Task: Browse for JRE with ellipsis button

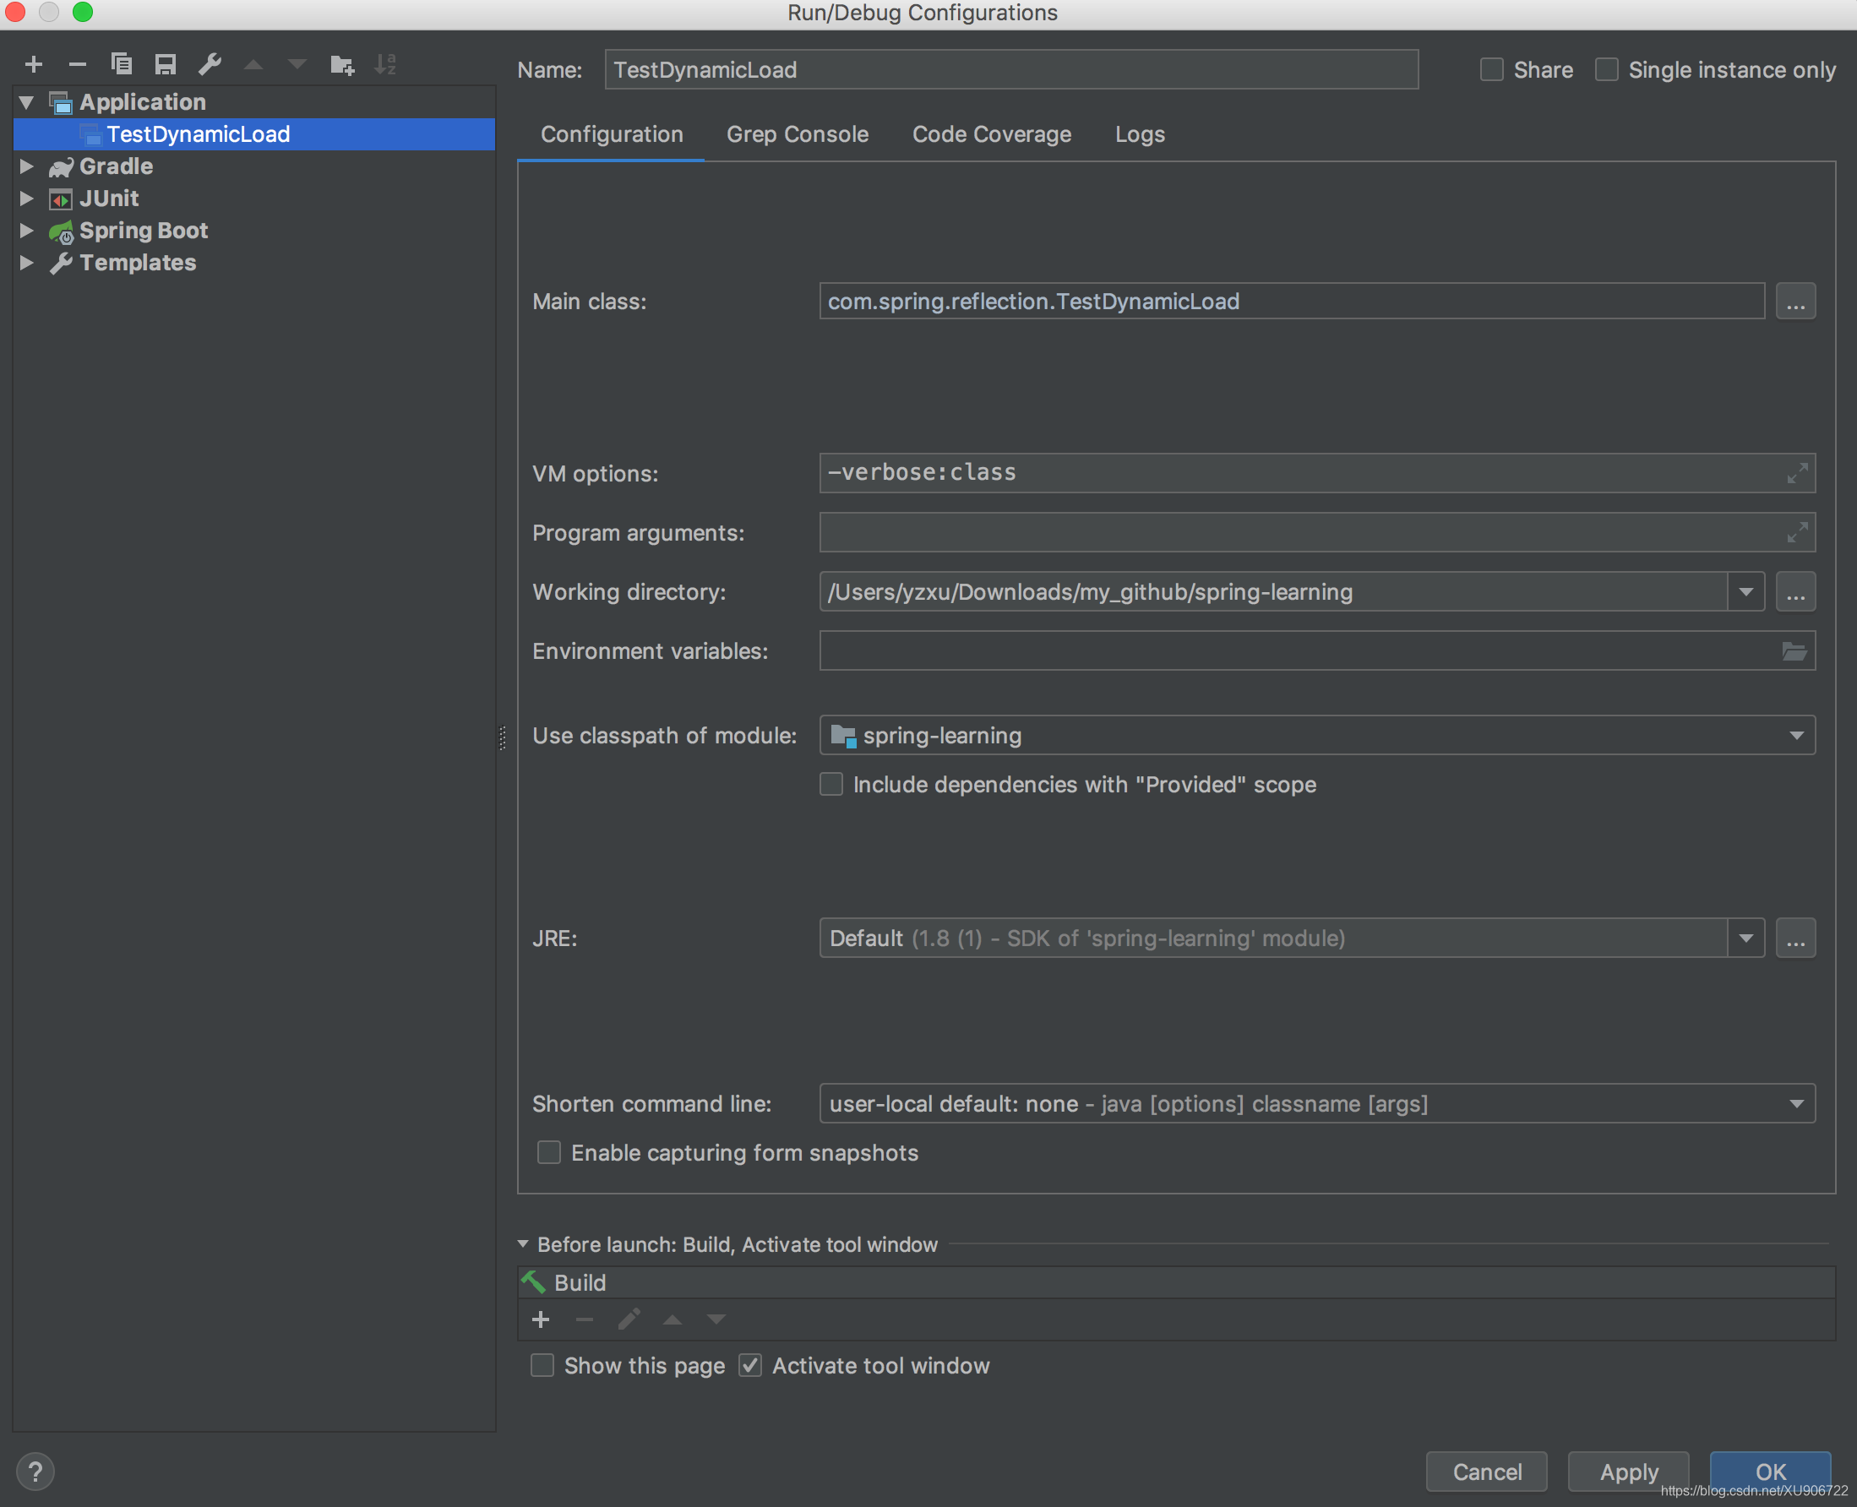Action: [x=1795, y=938]
